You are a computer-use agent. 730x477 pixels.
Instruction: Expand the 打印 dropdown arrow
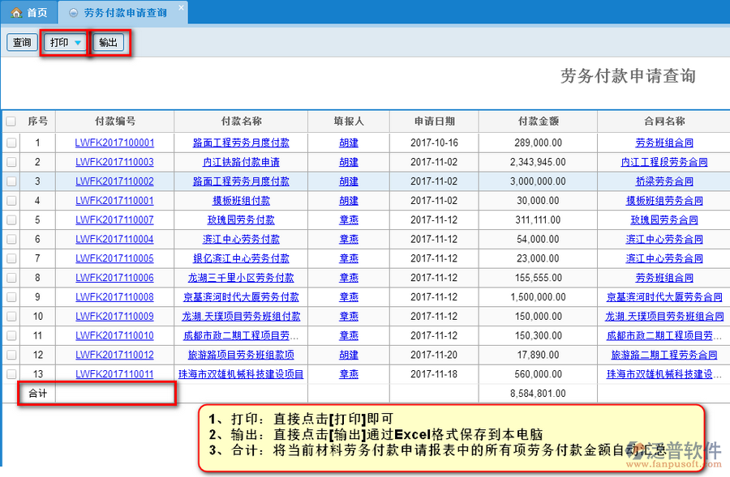pos(78,43)
